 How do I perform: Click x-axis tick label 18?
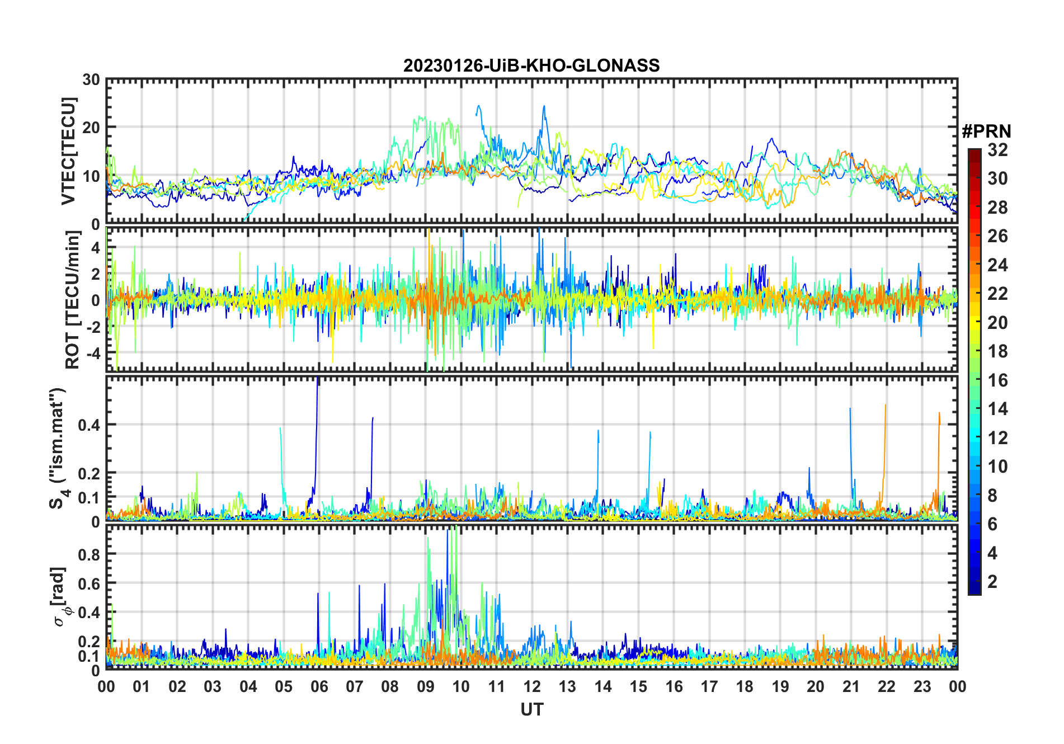(745, 686)
